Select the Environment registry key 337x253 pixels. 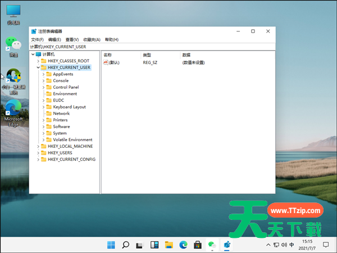click(x=65, y=94)
